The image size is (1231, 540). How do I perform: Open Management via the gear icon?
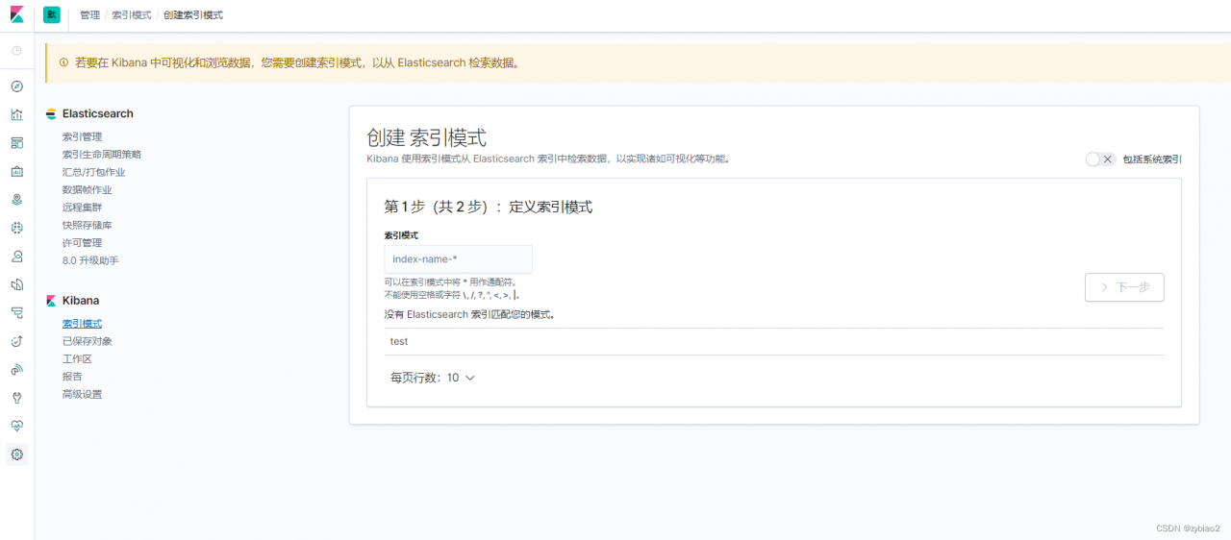[16, 454]
